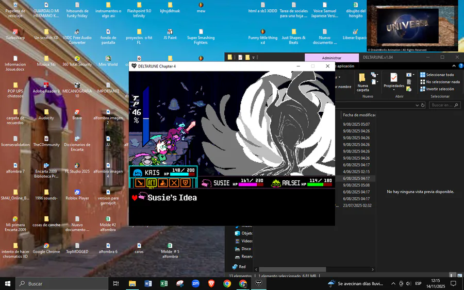Image resolution: width=464 pixels, height=290 pixels.
Task: Choose the yellow ACT command button
Action: tap(152, 183)
